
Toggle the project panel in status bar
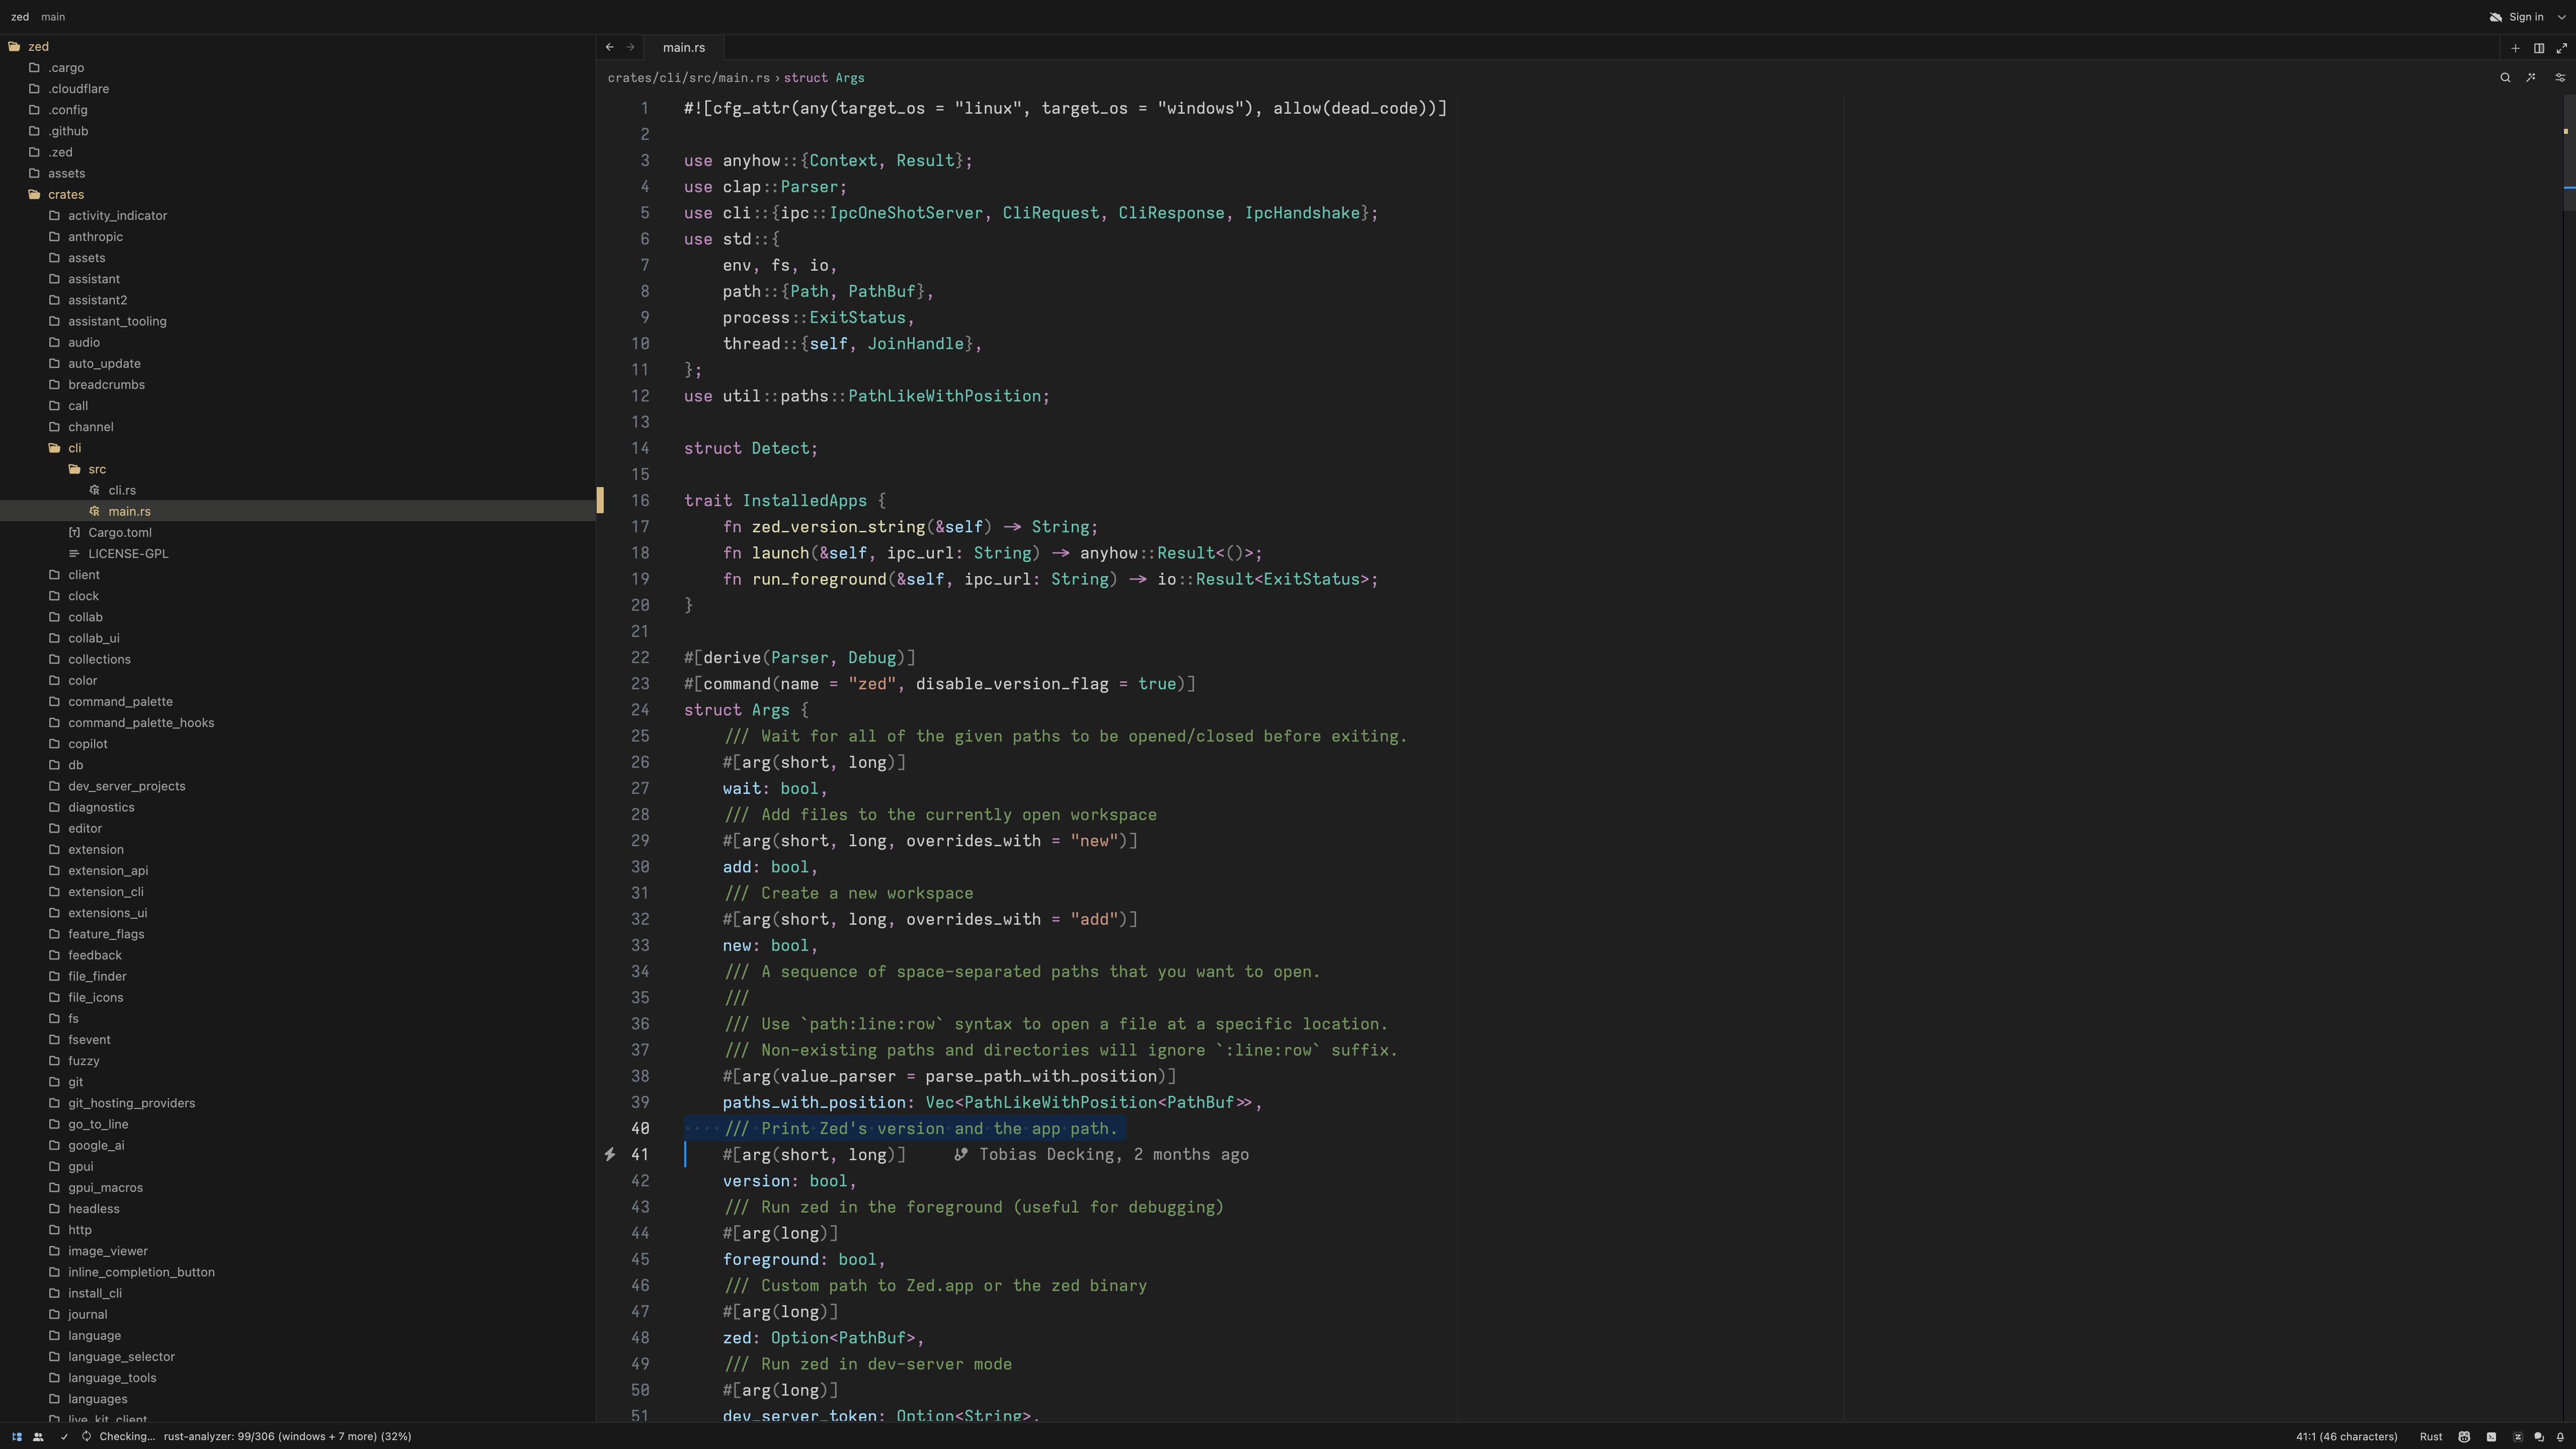click(17, 1437)
